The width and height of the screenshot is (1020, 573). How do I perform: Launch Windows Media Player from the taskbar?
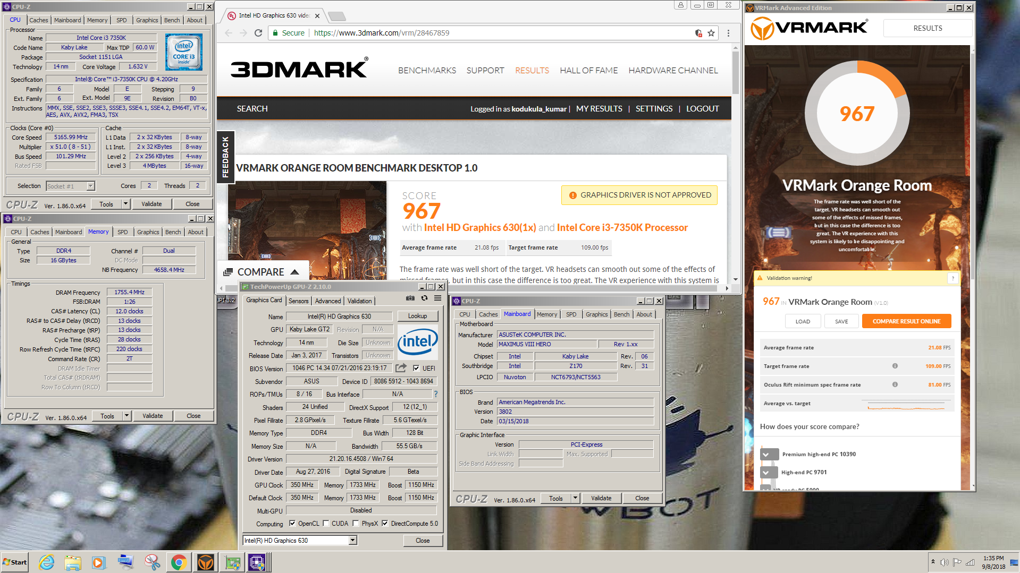point(99,562)
